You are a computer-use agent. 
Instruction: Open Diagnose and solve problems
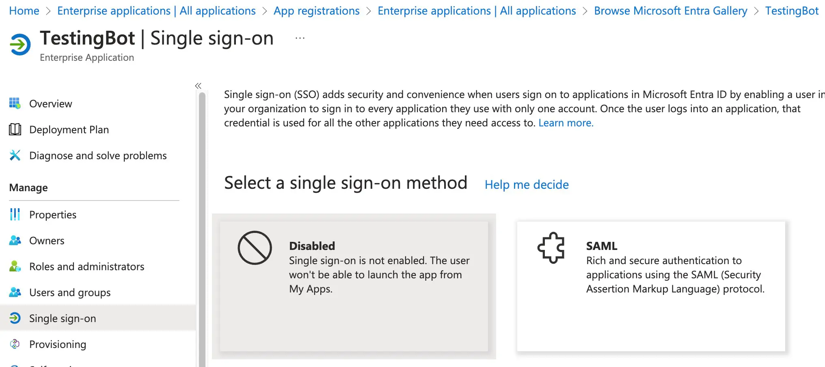[x=98, y=156]
